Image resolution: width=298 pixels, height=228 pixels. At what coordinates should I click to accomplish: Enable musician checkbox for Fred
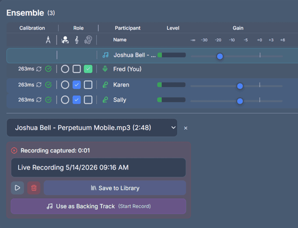[77, 69]
